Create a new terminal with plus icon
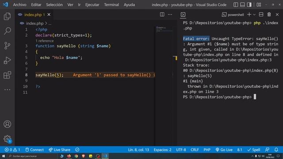Screen dimensions: 283x159 pyautogui.click(x=249, y=15)
